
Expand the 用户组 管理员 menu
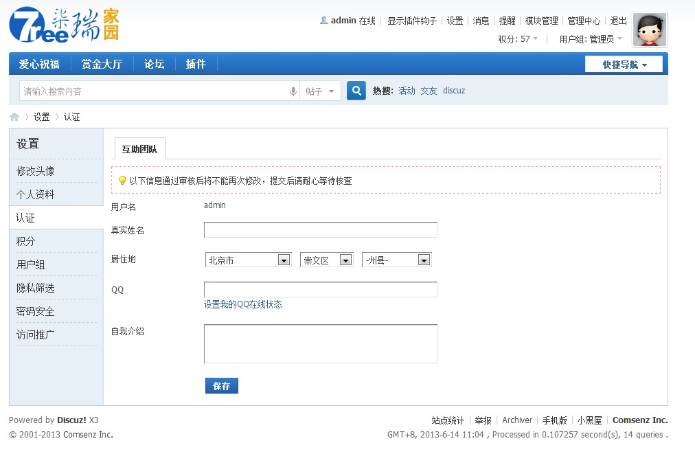(x=591, y=39)
